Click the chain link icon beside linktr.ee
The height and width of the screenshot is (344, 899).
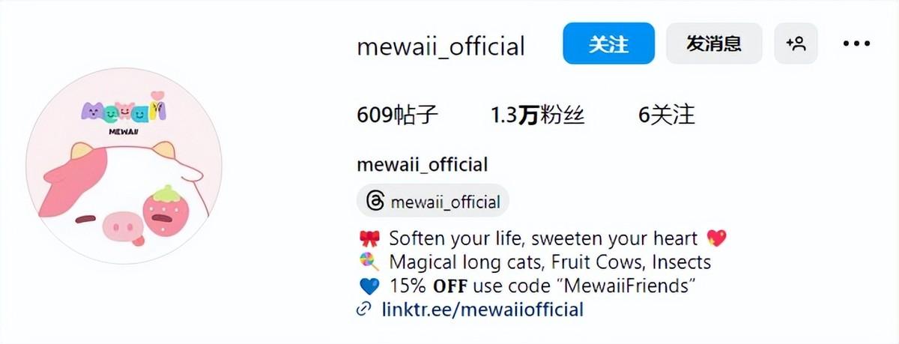tap(365, 310)
